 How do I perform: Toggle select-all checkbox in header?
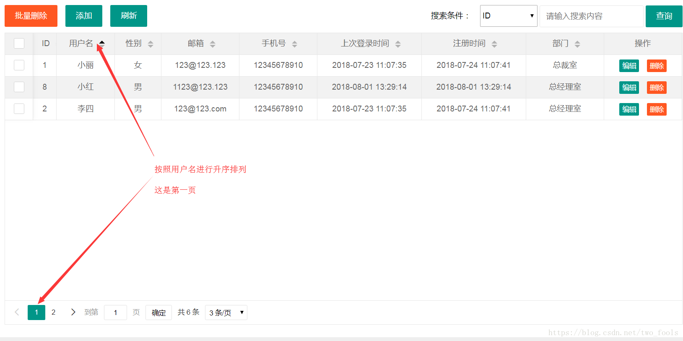pos(19,43)
